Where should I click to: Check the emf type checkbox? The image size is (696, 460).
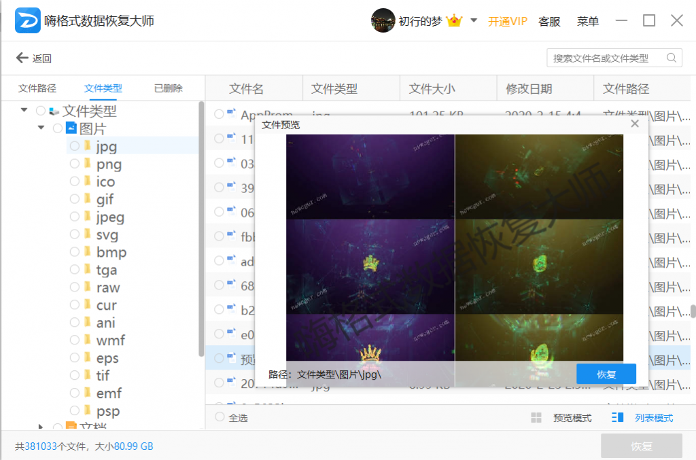(x=75, y=393)
